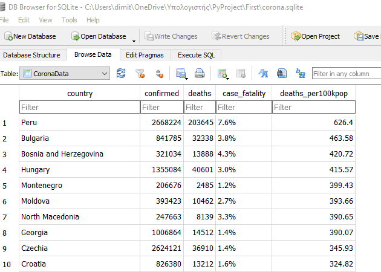Click the confirmed column filter box
Image resolution: width=381 pixels, height=272 pixels.
click(162, 107)
